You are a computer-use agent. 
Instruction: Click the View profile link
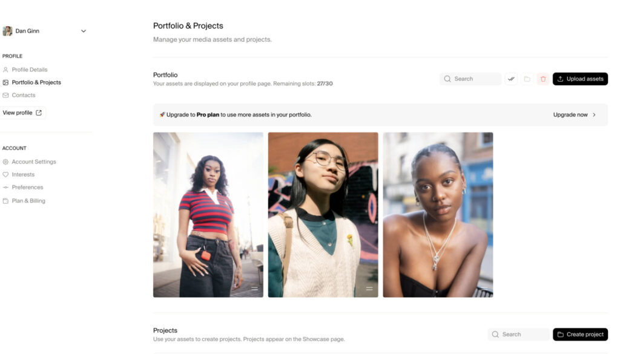22,113
